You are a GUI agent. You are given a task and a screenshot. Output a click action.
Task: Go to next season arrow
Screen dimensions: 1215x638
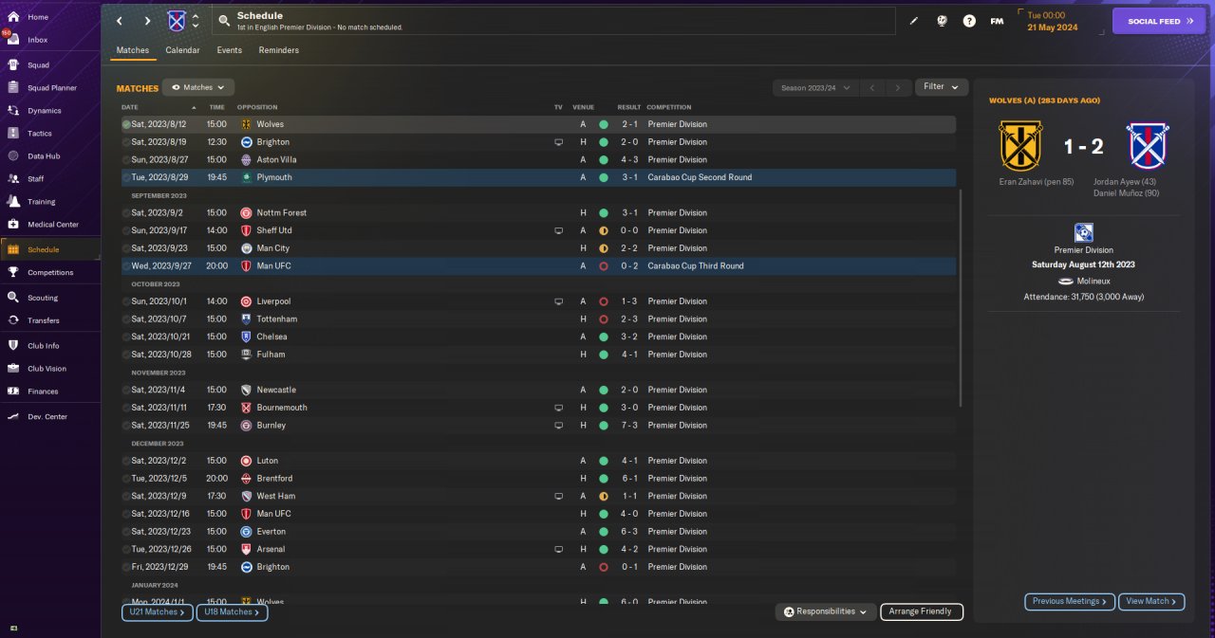point(898,87)
